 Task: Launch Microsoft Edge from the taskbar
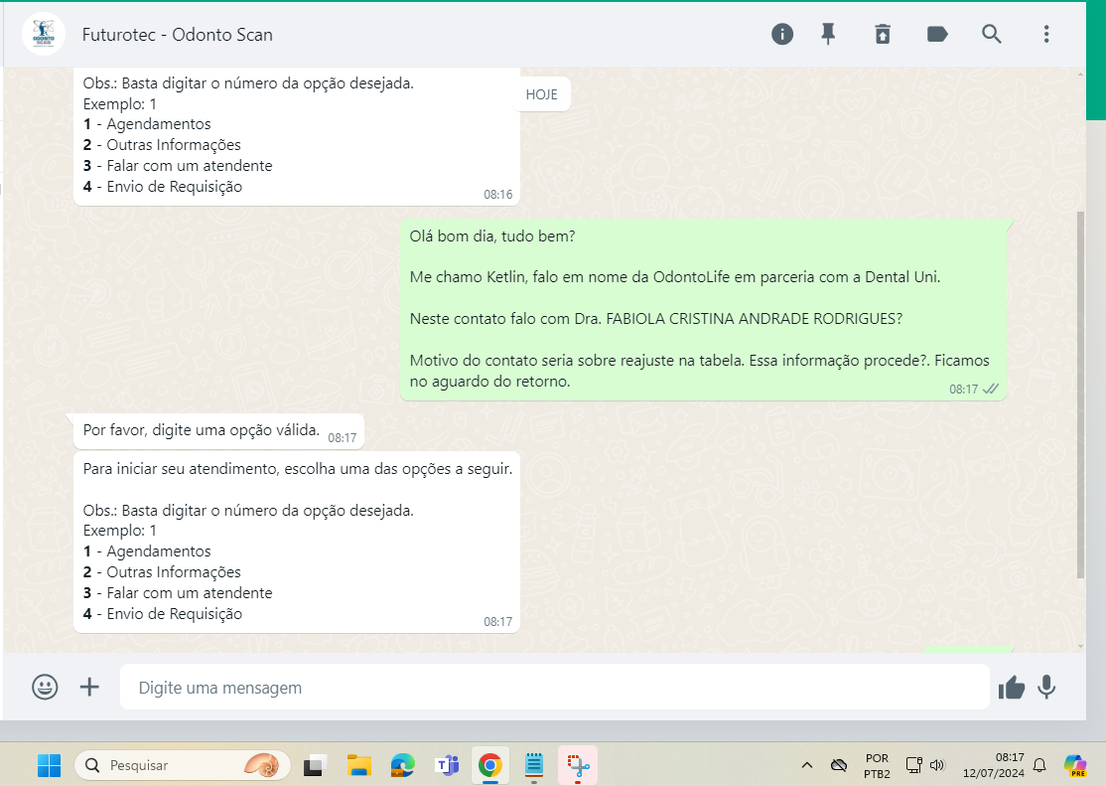(403, 765)
